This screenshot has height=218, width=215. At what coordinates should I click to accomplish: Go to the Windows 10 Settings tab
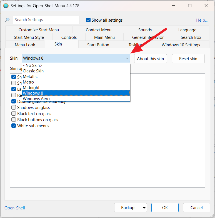click(181, 45)
